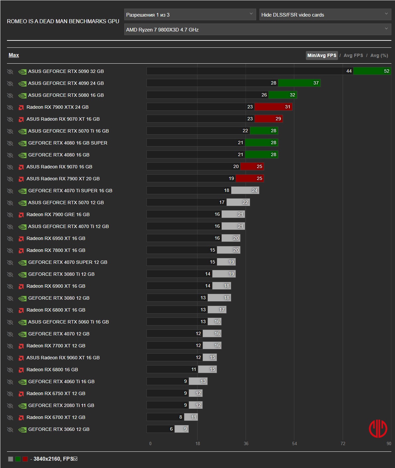Toggle the 3840x2160 FPS legend checkbox
Image resolution: width=395 pixels, height=468 pixels.
75,459
